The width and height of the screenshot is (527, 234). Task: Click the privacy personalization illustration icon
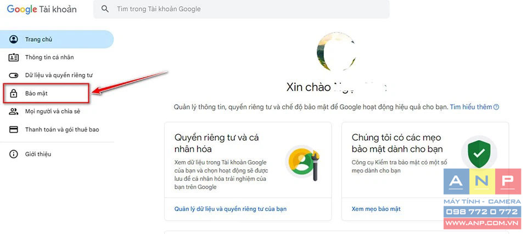(x=302, y=164)
